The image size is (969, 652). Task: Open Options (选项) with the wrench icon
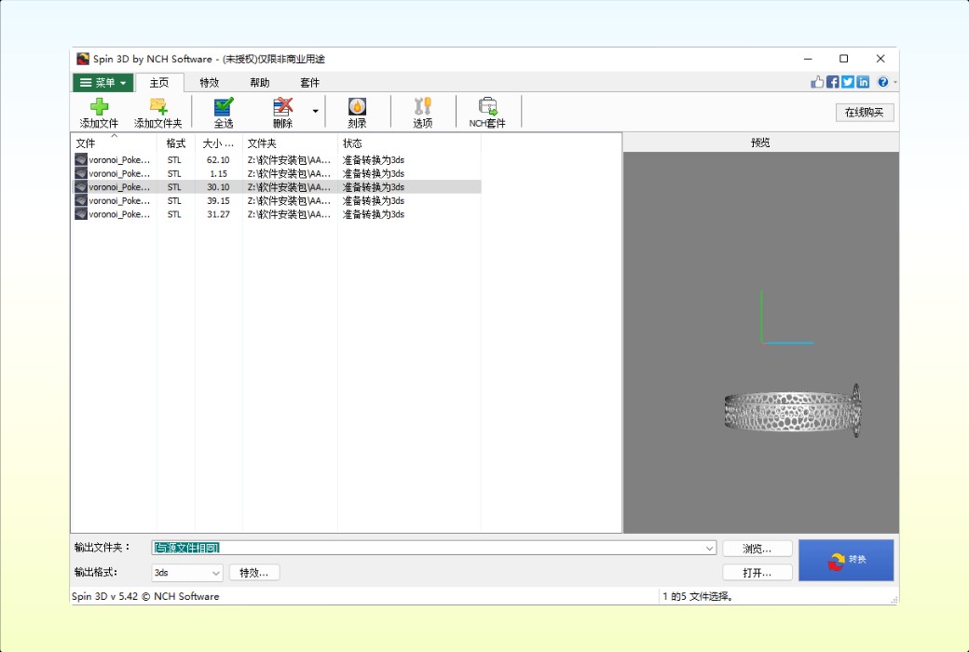[423, 107]
